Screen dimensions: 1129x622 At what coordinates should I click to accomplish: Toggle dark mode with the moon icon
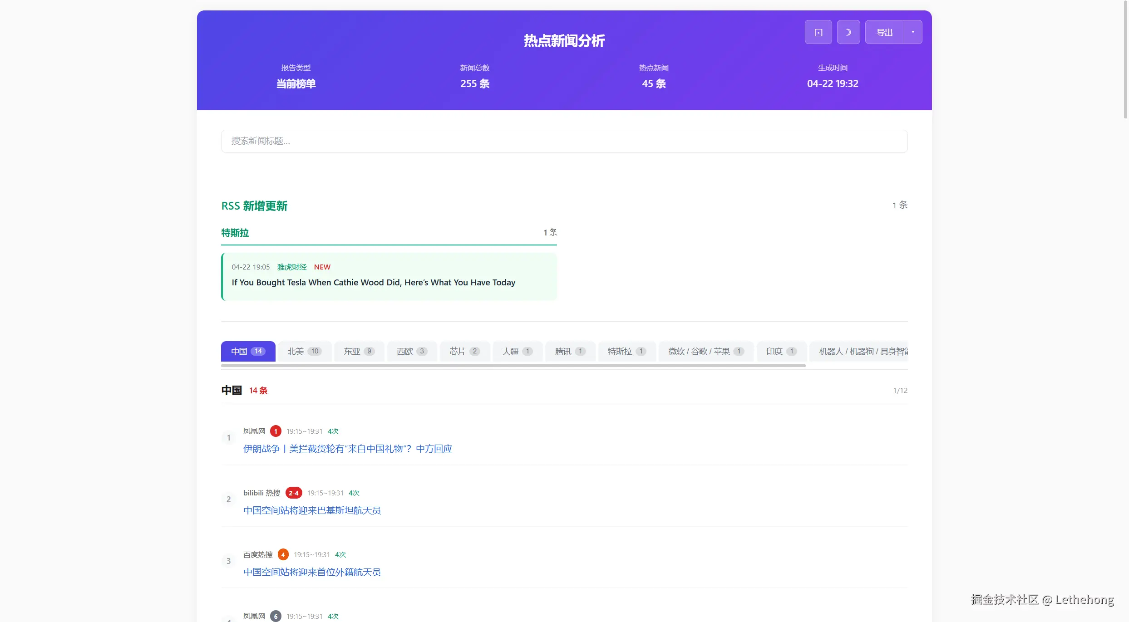[x=848, y=32]
